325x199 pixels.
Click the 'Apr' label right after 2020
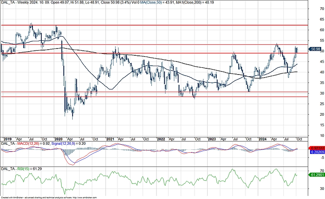coord(70,139)
